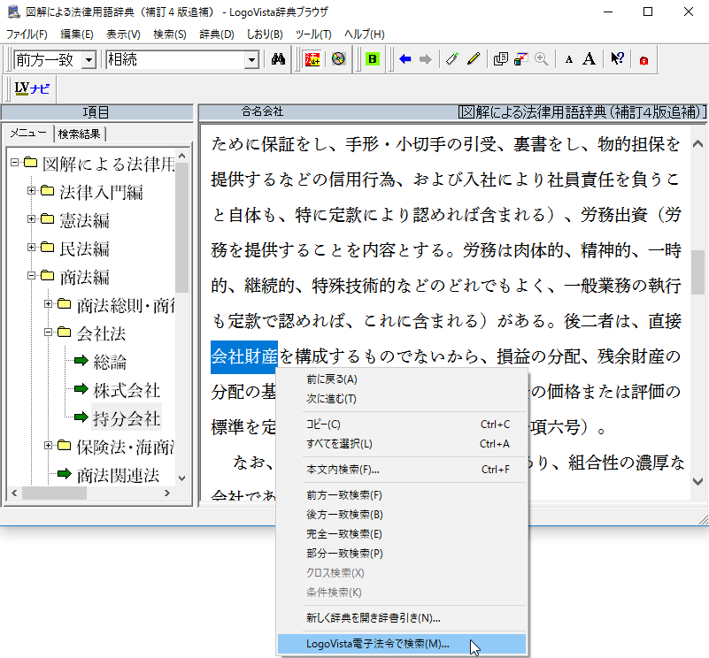
Task: Choose コピー(C) from the context menu
Action: 324,425
